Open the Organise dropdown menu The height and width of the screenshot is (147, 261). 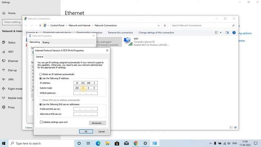tap(31, 33)
